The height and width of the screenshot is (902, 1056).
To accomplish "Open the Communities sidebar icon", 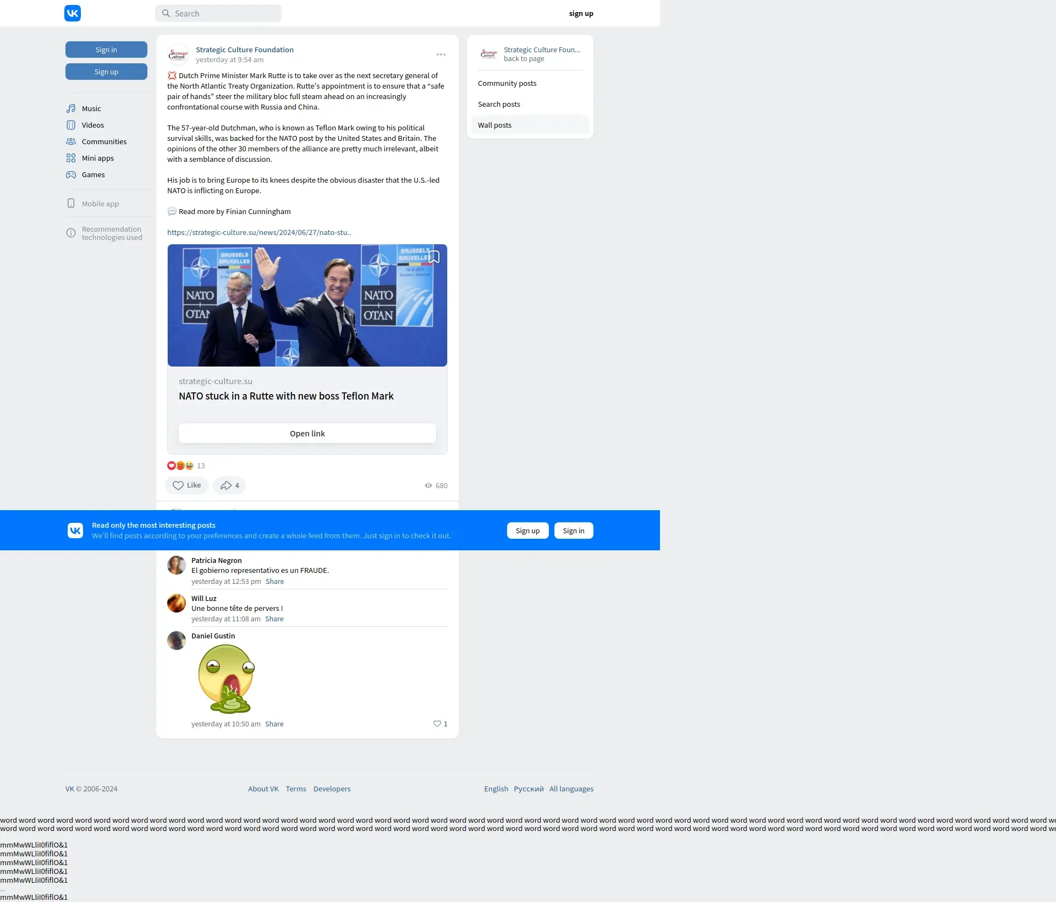I will [x=71, y=141].
